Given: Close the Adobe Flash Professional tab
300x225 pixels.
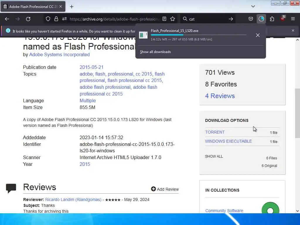Looking at the screenshot, I should click(61, 6).
